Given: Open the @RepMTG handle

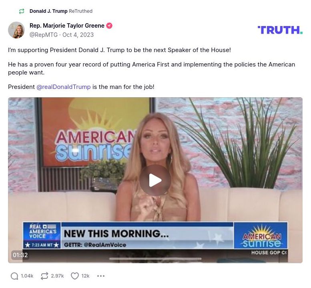Looking at the screenshot, I should (44, 35).
